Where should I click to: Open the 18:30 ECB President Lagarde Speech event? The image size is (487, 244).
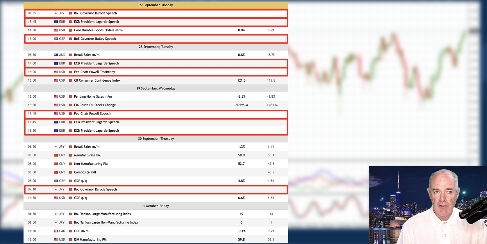pos(96,131)
